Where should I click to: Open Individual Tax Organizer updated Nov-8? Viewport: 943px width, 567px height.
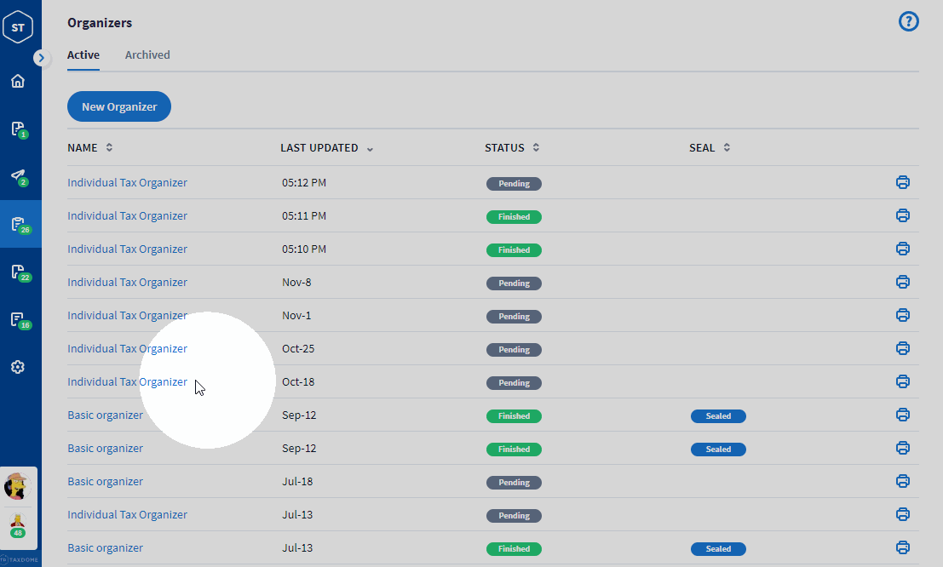pos(127,282)
